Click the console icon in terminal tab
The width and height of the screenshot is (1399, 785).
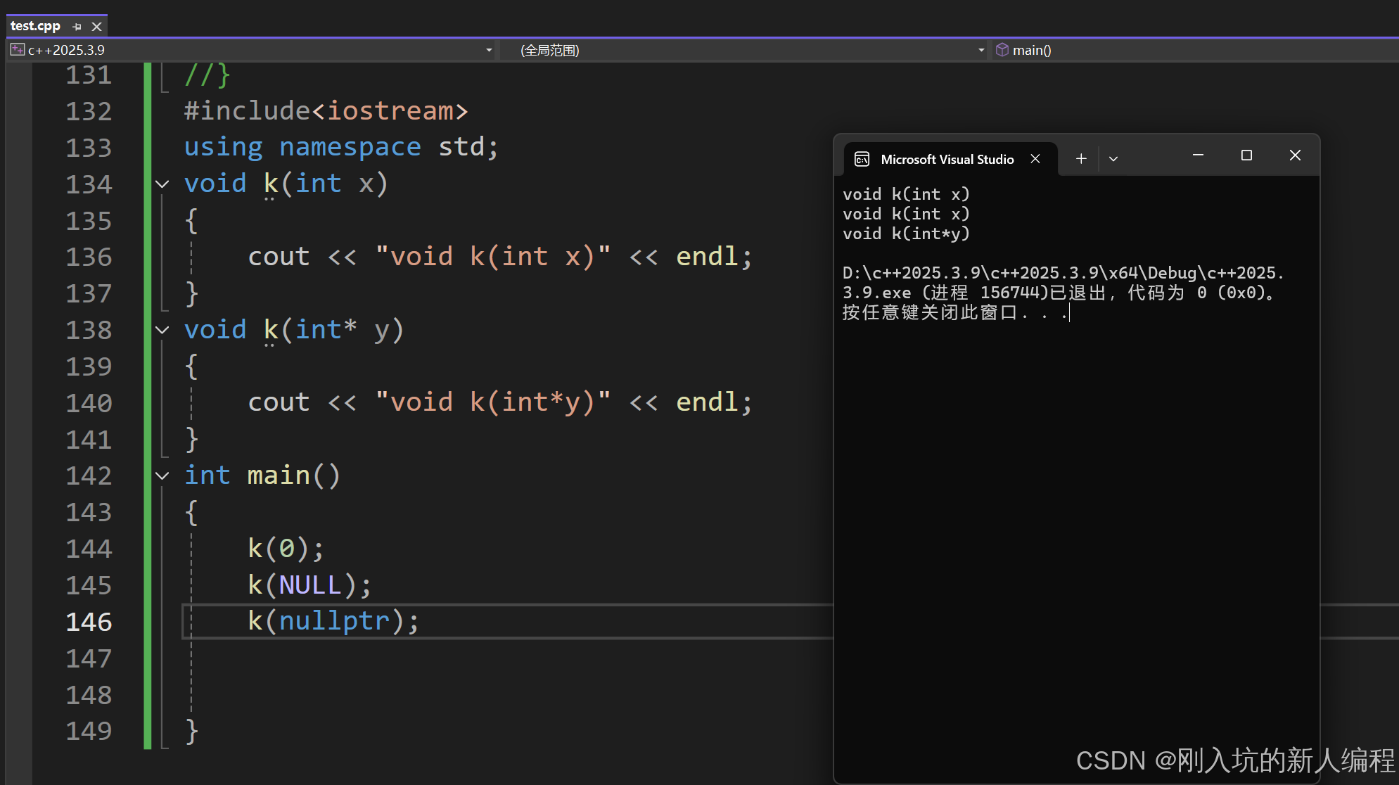coord(862,160)
